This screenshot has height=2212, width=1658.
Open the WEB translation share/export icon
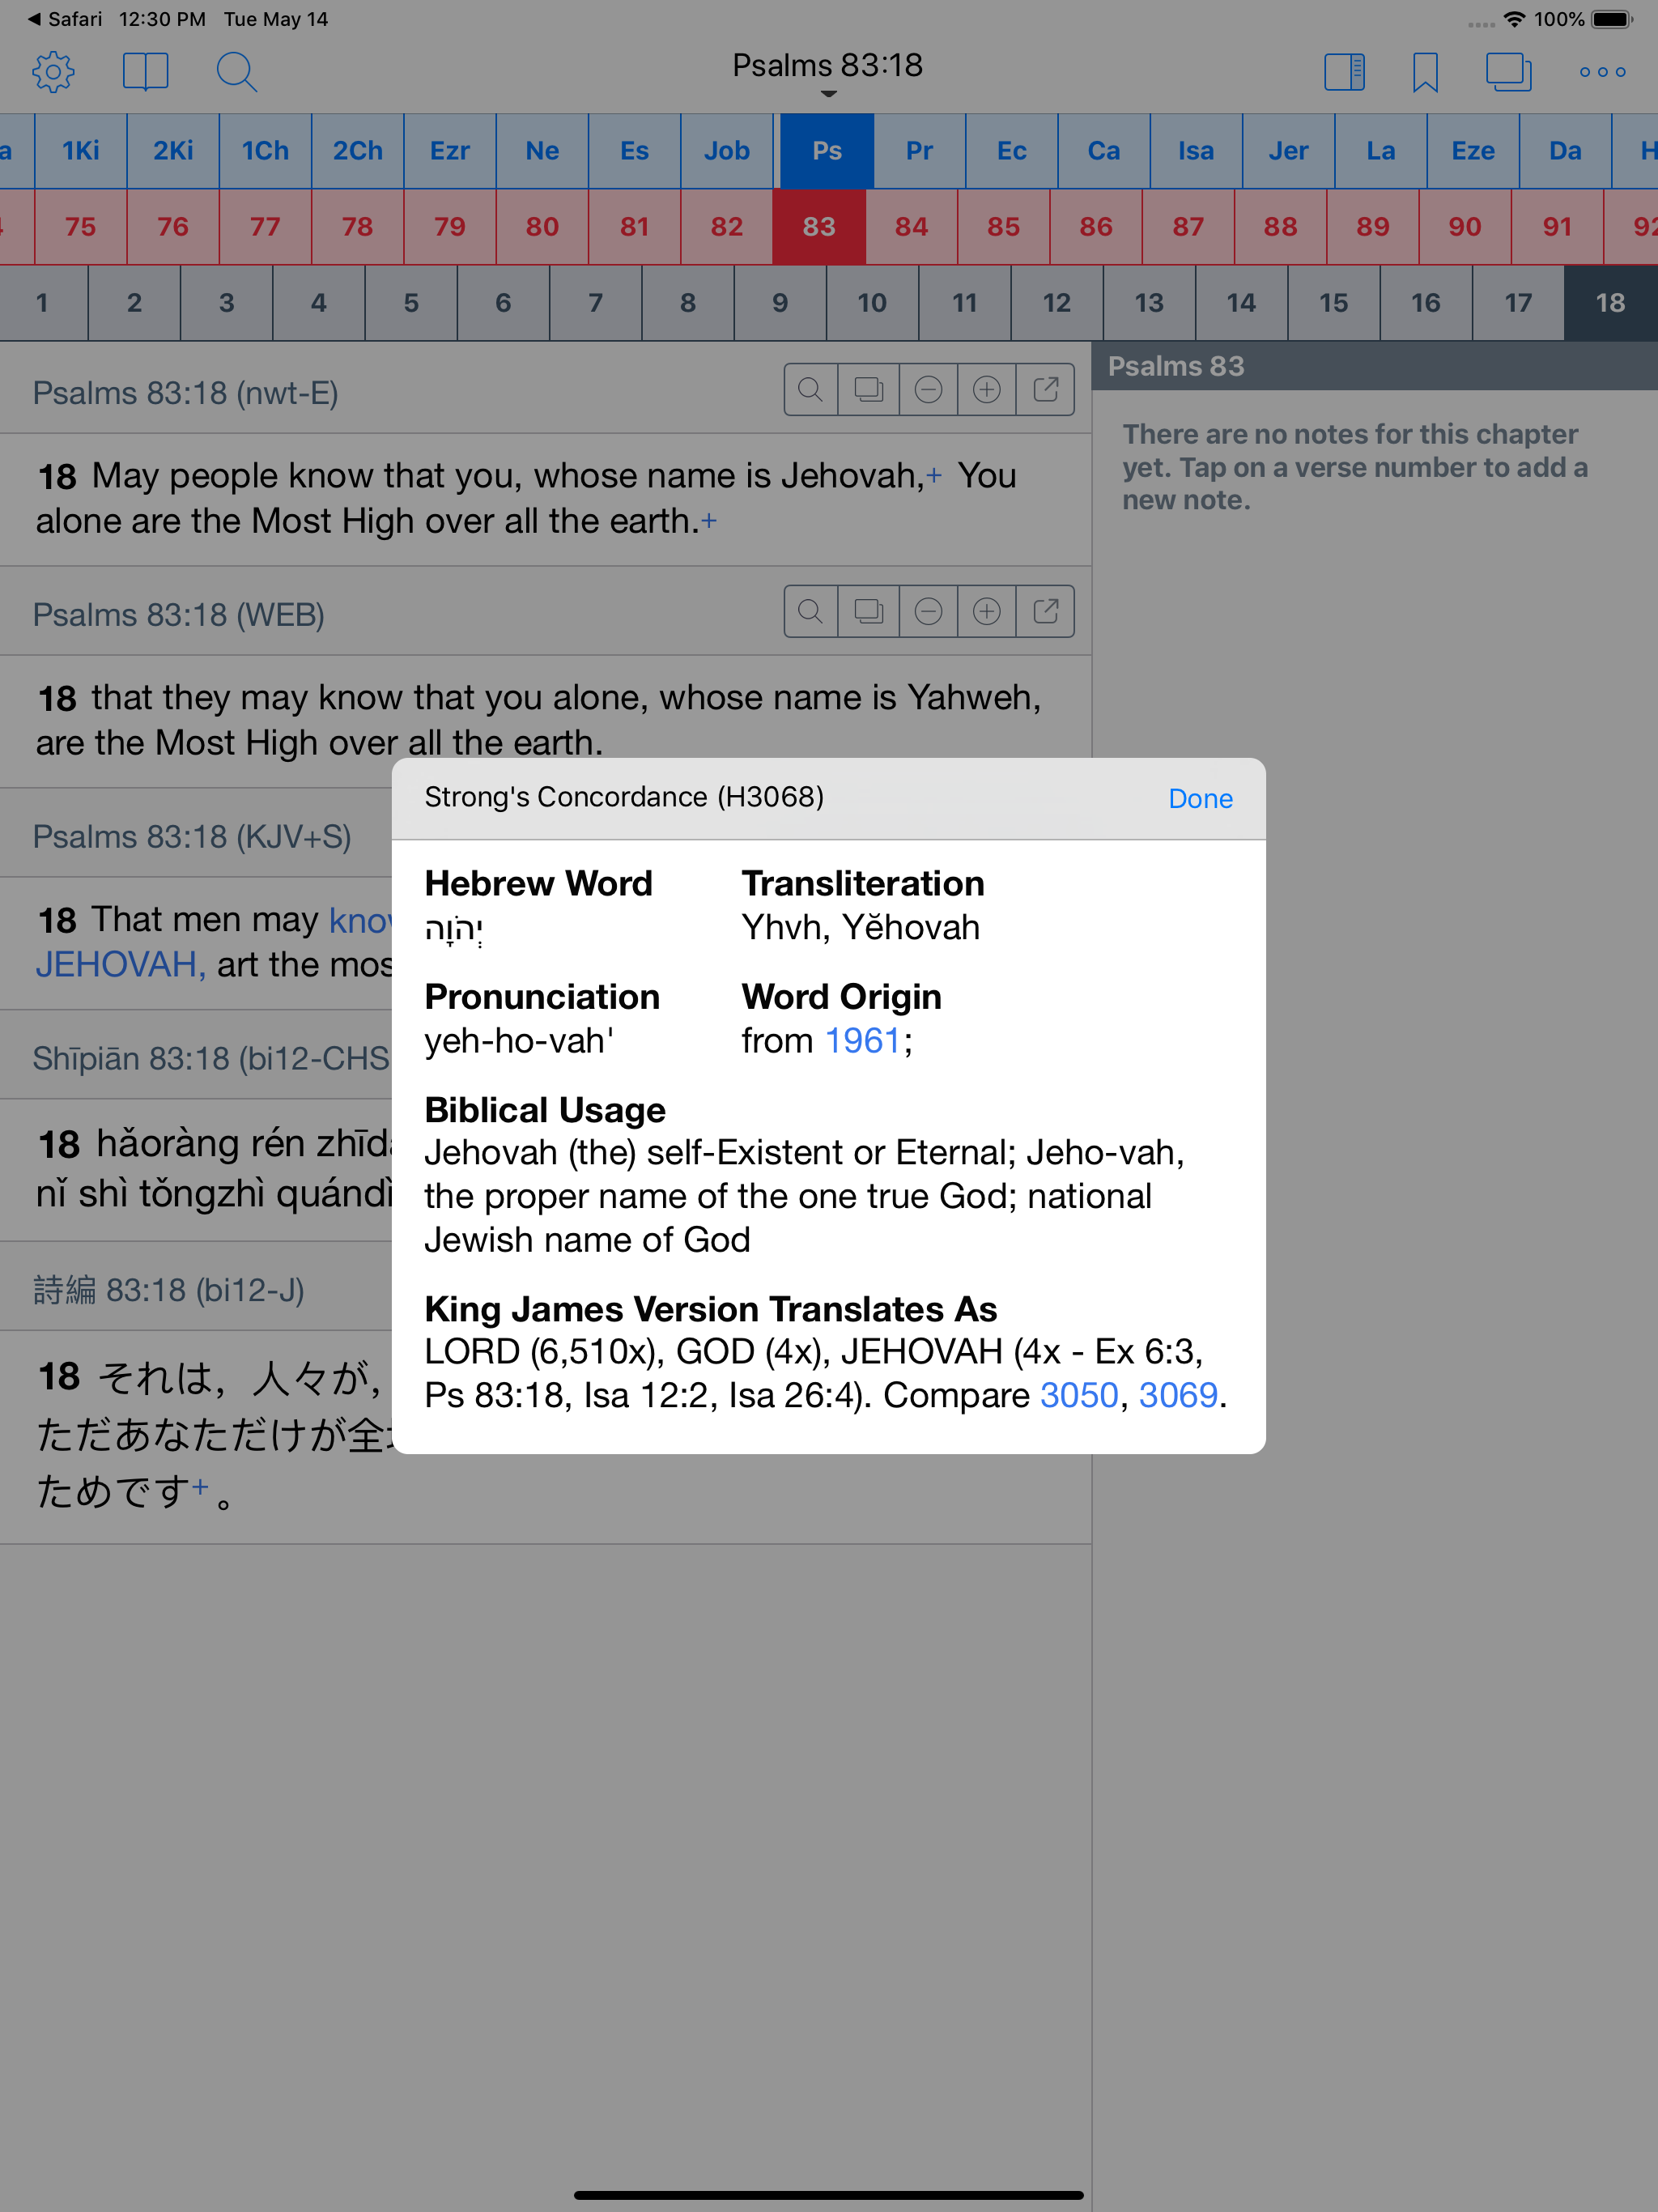coord(1045,611)
